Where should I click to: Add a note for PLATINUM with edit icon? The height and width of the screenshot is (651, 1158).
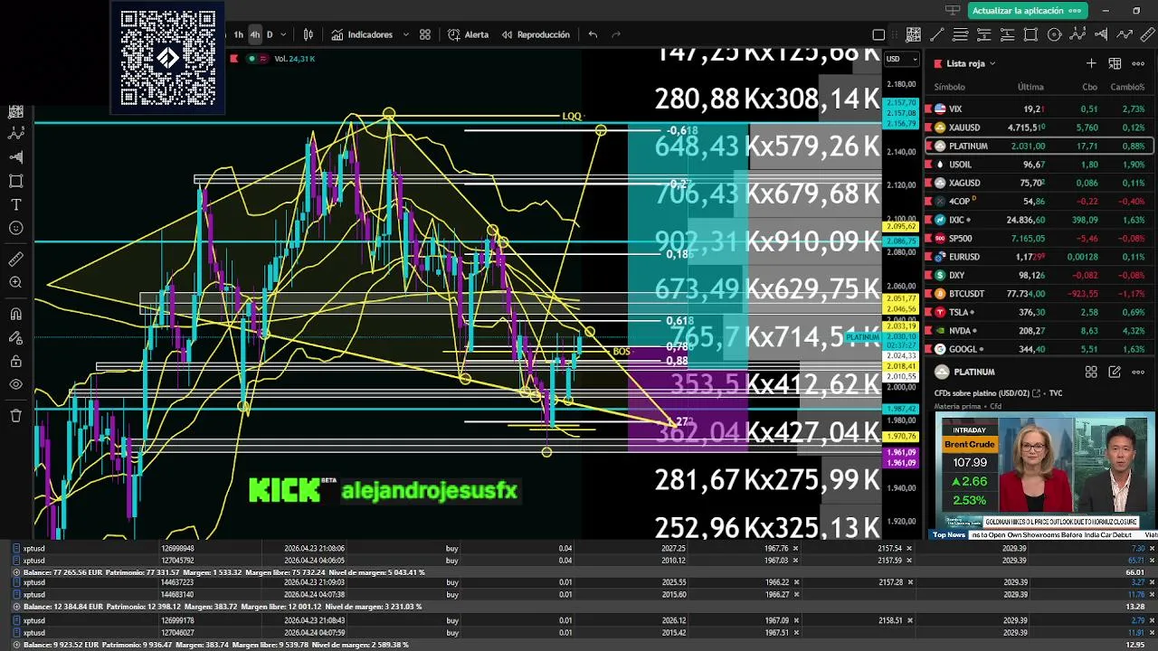point(1115,372)
